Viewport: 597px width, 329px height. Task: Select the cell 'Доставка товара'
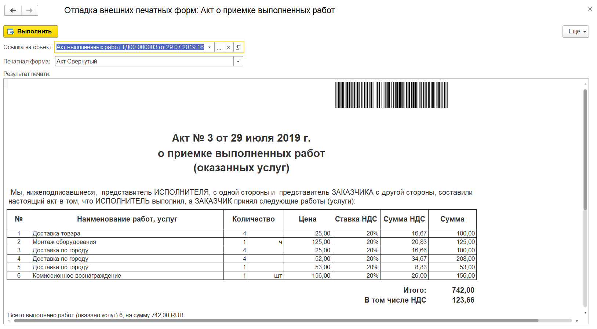coord(127,233)
